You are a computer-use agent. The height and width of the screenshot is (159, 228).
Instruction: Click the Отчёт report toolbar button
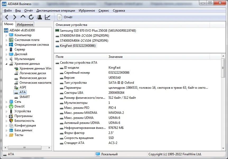65,17
